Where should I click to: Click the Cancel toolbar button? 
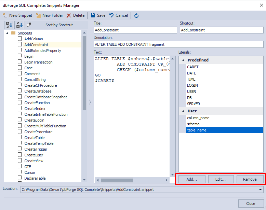119,15
